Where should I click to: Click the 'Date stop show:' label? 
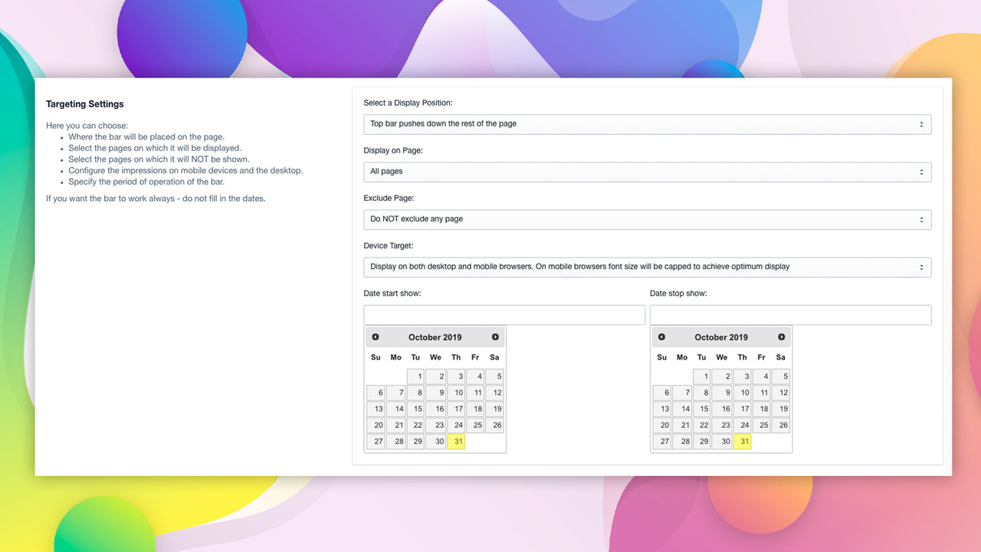[x=678, y=294]
